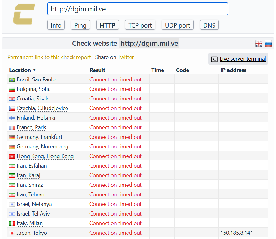Click the Germany, Nuremberg location link
276x239 pixels.
point(43,147)
